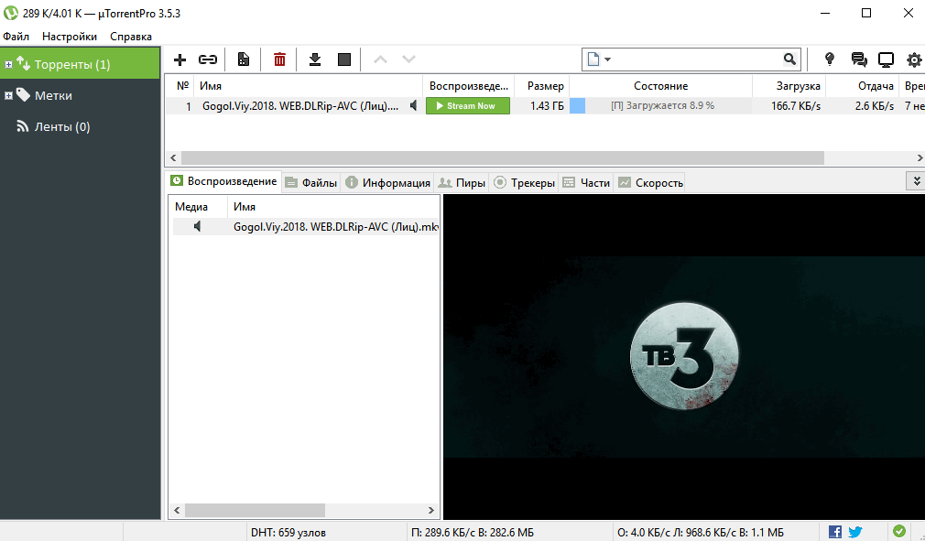This screenshot has width=925, height=541.
Task: Click green network status checkmark icon
Action: tap(899, 532)
